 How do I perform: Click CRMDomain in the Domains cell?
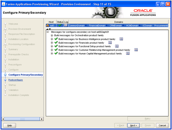click(x=116, y=26)
